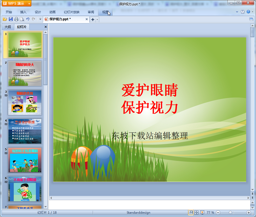256x217 pixels.
Task: Select the 保护视力.ppt document tab
Action: [x=66, y=19]
